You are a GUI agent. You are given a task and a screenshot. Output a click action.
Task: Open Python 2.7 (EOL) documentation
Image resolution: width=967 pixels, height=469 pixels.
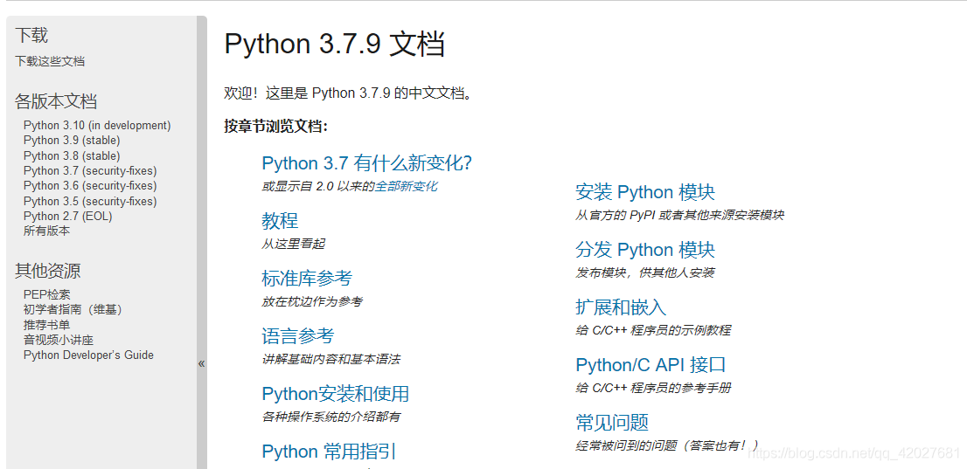click(x=68, y=217)
